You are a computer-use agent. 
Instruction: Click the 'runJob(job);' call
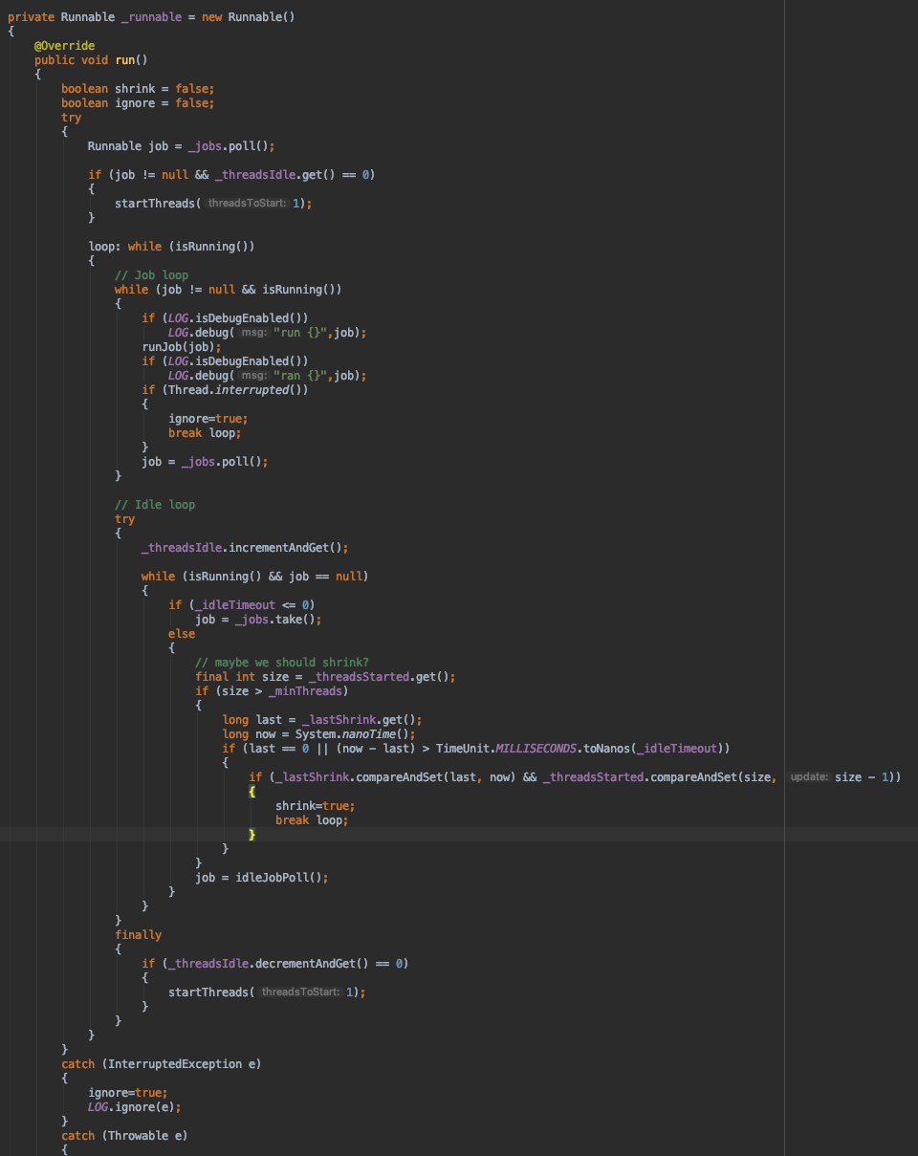click(182, 347)
